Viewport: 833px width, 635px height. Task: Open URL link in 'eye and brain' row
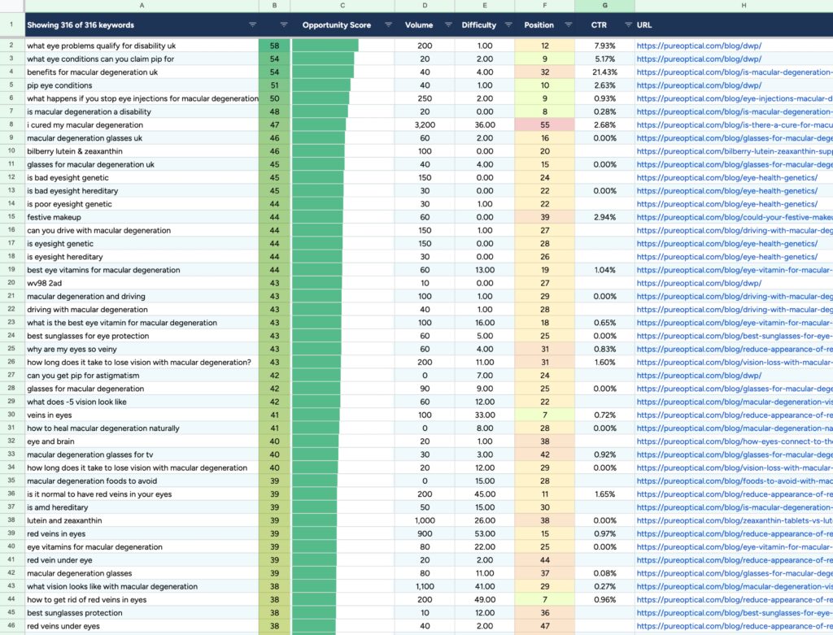coord(735,441)
